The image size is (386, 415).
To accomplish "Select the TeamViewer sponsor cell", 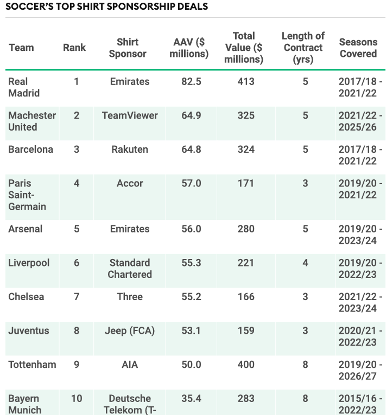I will (x=130, y=115).
